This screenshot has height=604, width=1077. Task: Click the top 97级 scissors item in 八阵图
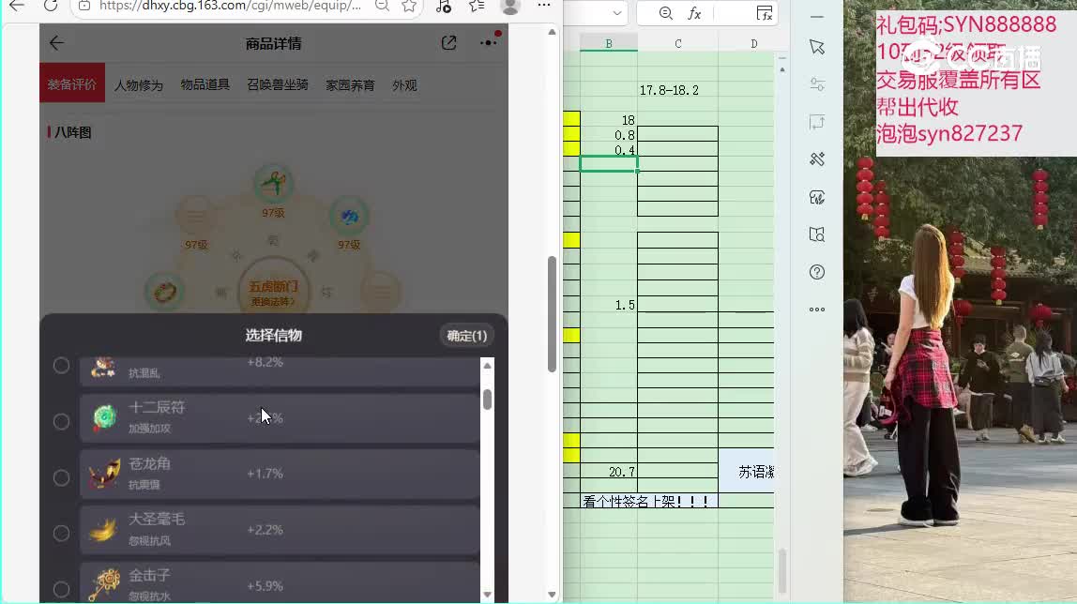273,183
